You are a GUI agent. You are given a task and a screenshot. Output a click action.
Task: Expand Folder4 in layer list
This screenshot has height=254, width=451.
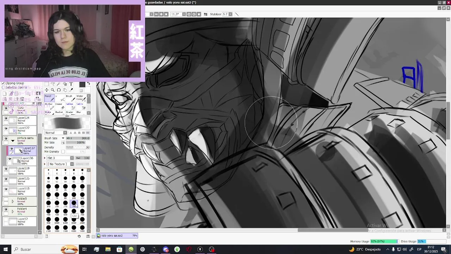[x=13, y=212]
